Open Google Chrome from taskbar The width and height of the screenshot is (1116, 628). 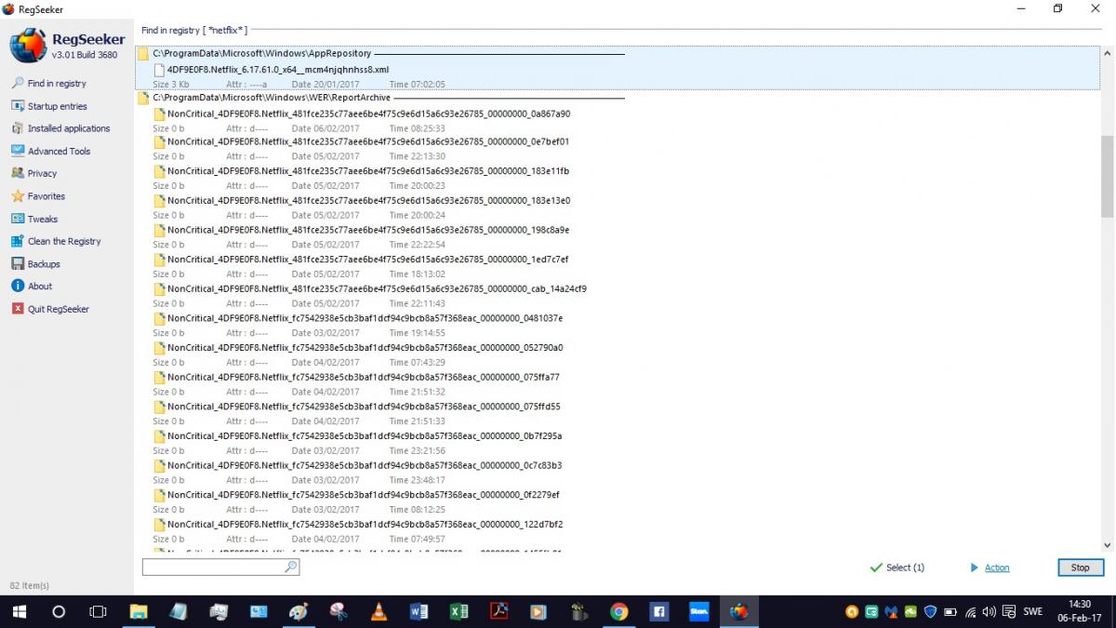tap(618, 611)
